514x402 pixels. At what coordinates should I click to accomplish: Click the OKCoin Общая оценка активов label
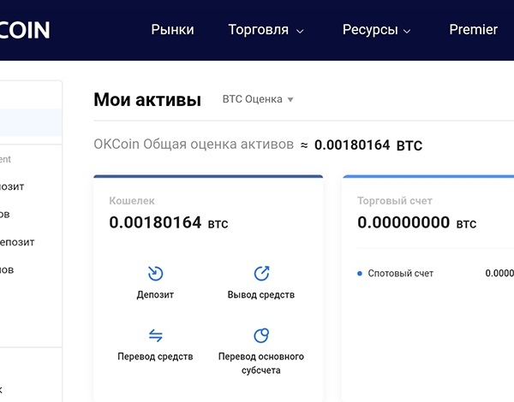[x=194, y=145]
